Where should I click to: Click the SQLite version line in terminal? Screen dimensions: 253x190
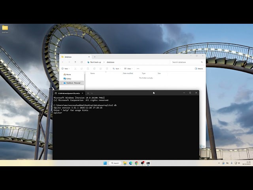[x=78, y=108]
